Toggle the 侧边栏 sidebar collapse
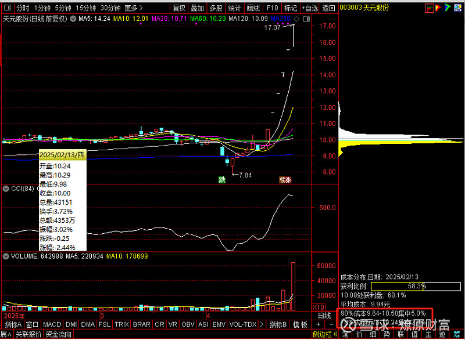 323,334
